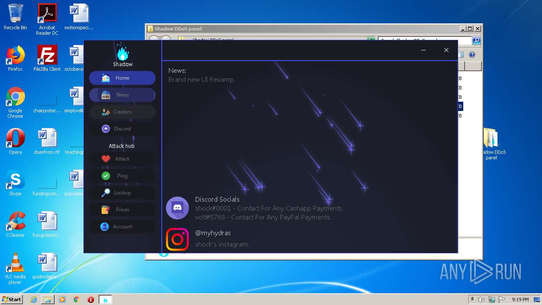This screenshot has width=542, height=305.
Task: Open the Firefox desktop shortcut
Action: (15, 58)
